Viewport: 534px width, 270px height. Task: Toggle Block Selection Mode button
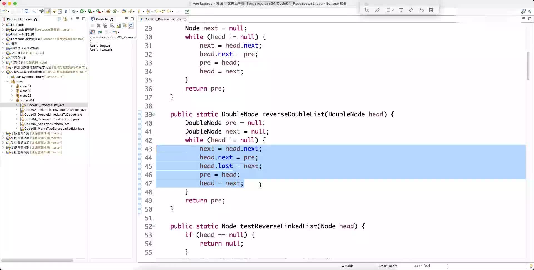pyautogui.click(x=60, y=11)
